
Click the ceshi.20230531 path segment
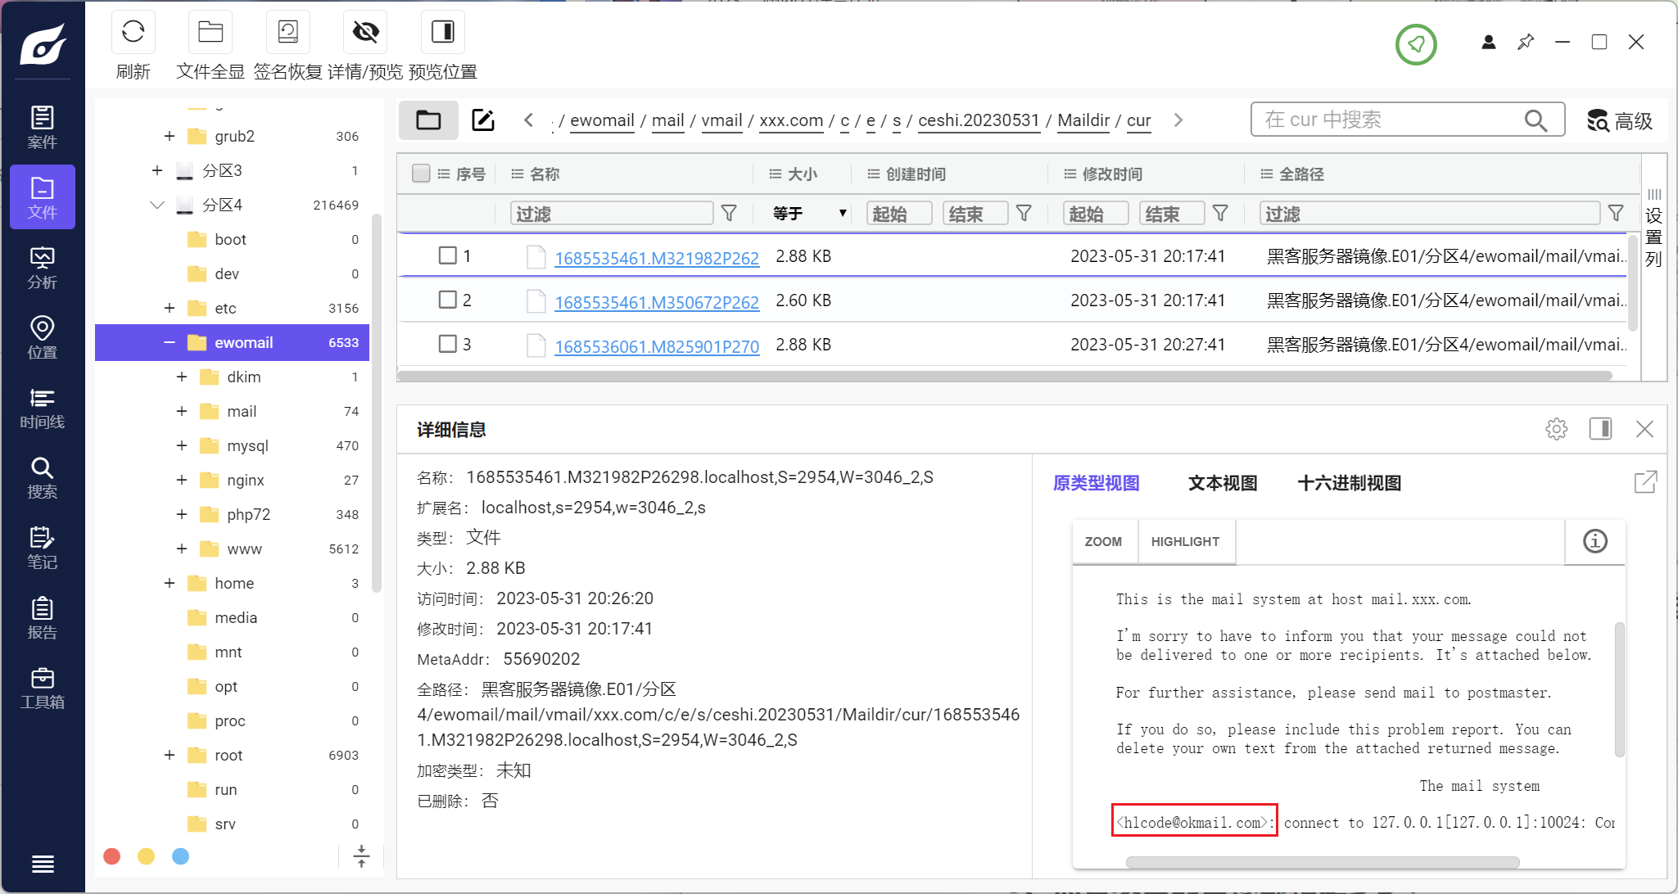(x=979, y=120)
